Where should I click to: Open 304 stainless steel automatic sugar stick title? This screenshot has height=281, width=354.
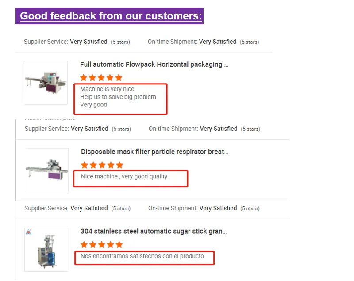coord(154,232)
